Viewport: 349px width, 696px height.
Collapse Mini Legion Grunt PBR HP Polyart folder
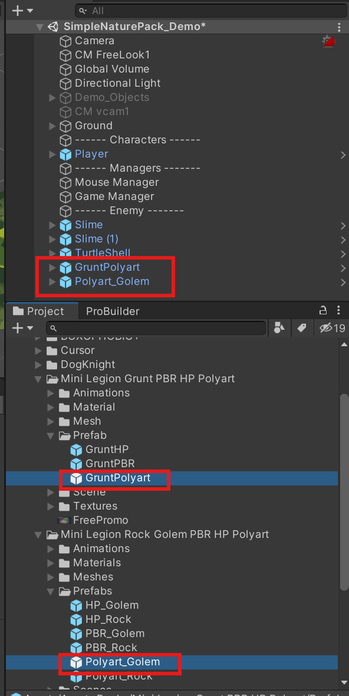pos(39,379)
